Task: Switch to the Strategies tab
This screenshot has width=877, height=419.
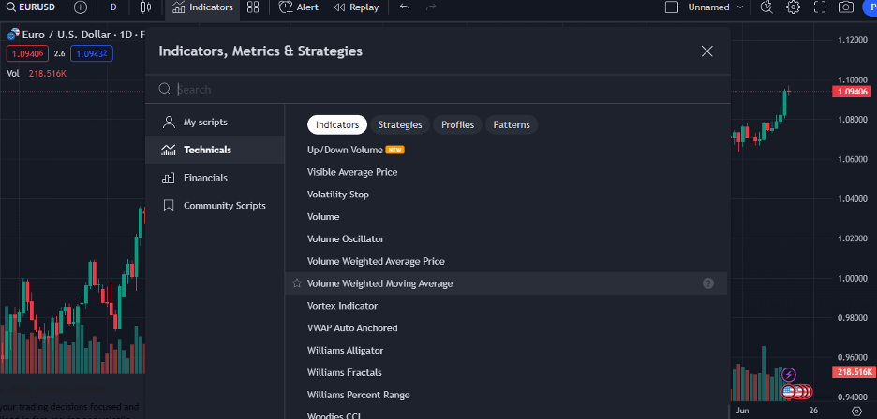Action: coord(400,124)
